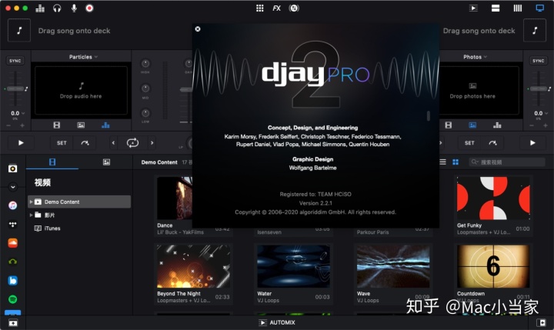Play the left deck

pos(21,143)
